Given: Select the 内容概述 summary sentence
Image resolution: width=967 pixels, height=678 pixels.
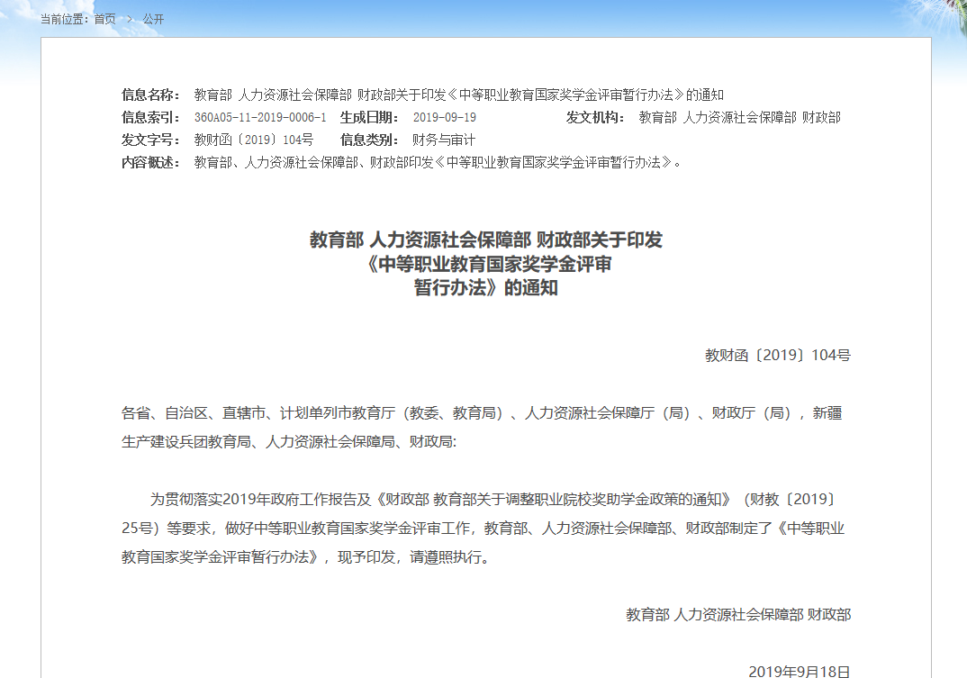Looking at the screenshot, I should 438,162.
